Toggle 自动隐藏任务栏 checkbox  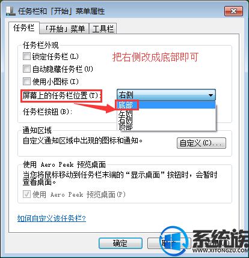[x=26, y=69]
